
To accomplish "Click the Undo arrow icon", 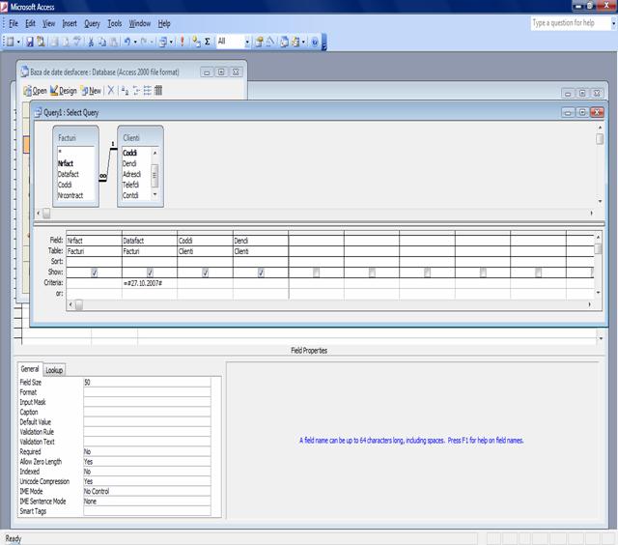I will point(126,42).
